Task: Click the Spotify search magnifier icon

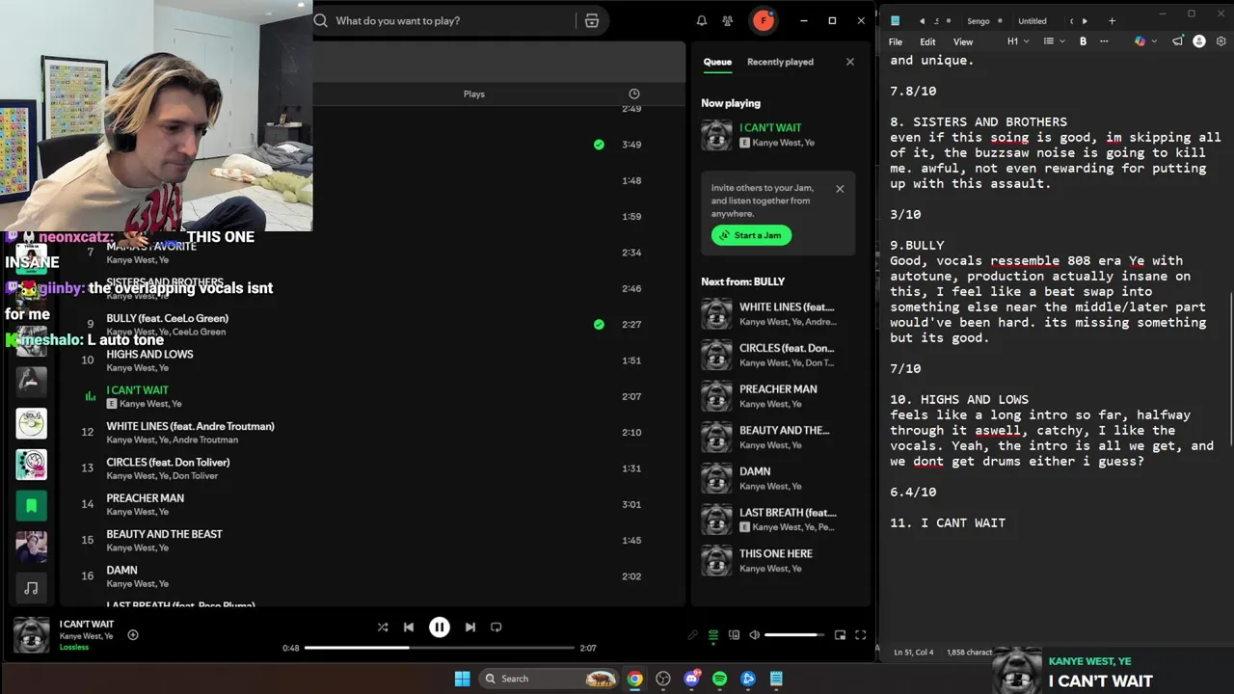Action: coord(321,20)
